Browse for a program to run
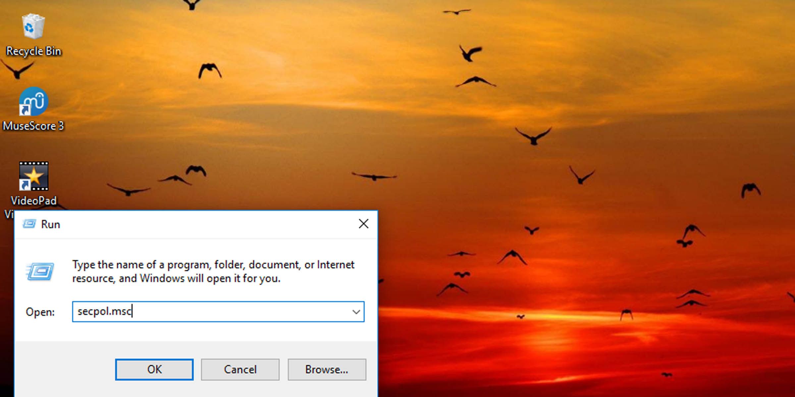Viewport: 795px width, 397px height. tap(327, 370)
